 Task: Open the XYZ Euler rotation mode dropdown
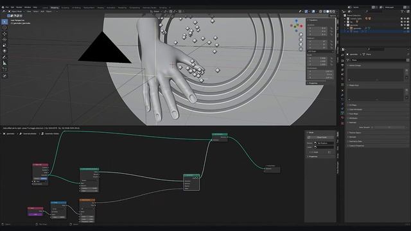(320, 51)
